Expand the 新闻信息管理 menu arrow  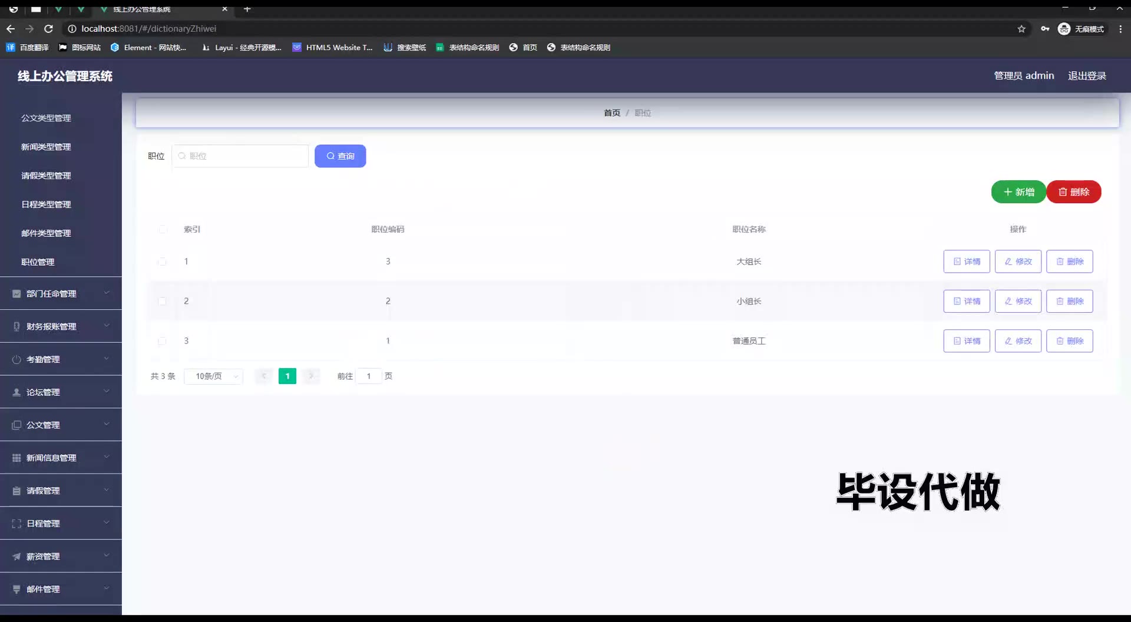(107, 457)
